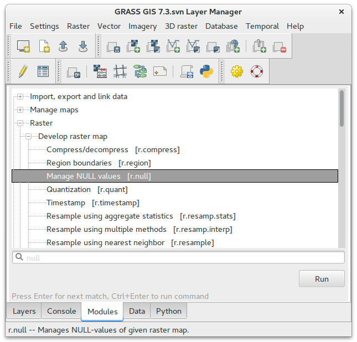Click the Run button
Screen dimensions: 357x342
tap(322, 279)
